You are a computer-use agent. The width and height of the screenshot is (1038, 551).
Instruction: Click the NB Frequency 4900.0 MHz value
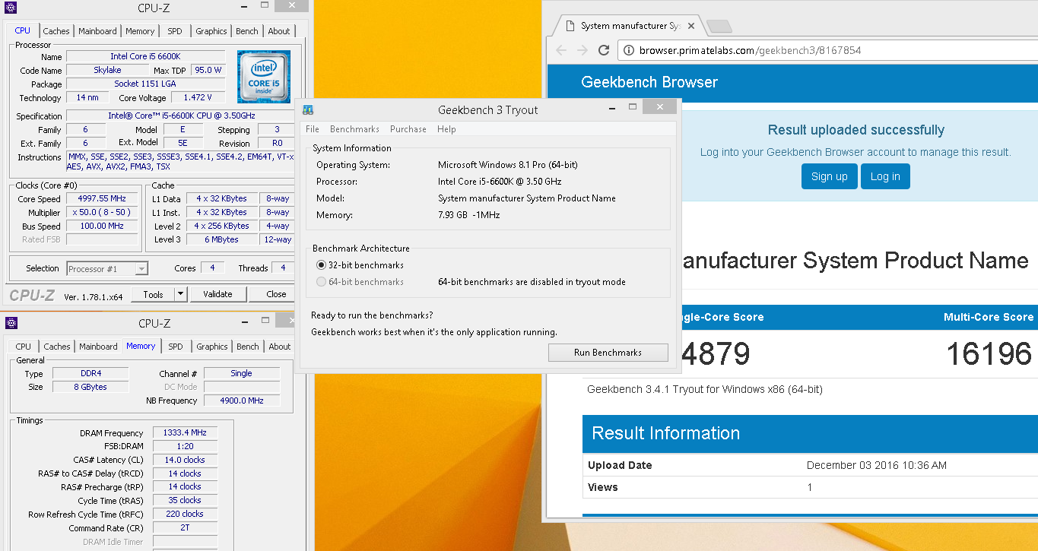242,401
